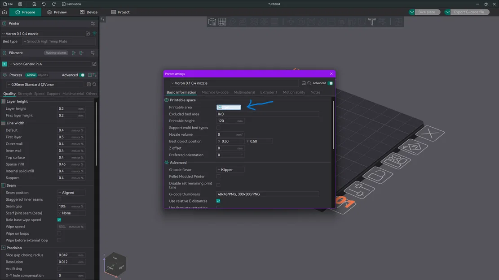Click the undo arrow icon
Image resolution: width=499 pixels, height=280 pixels.
click(x=44, y=4)
